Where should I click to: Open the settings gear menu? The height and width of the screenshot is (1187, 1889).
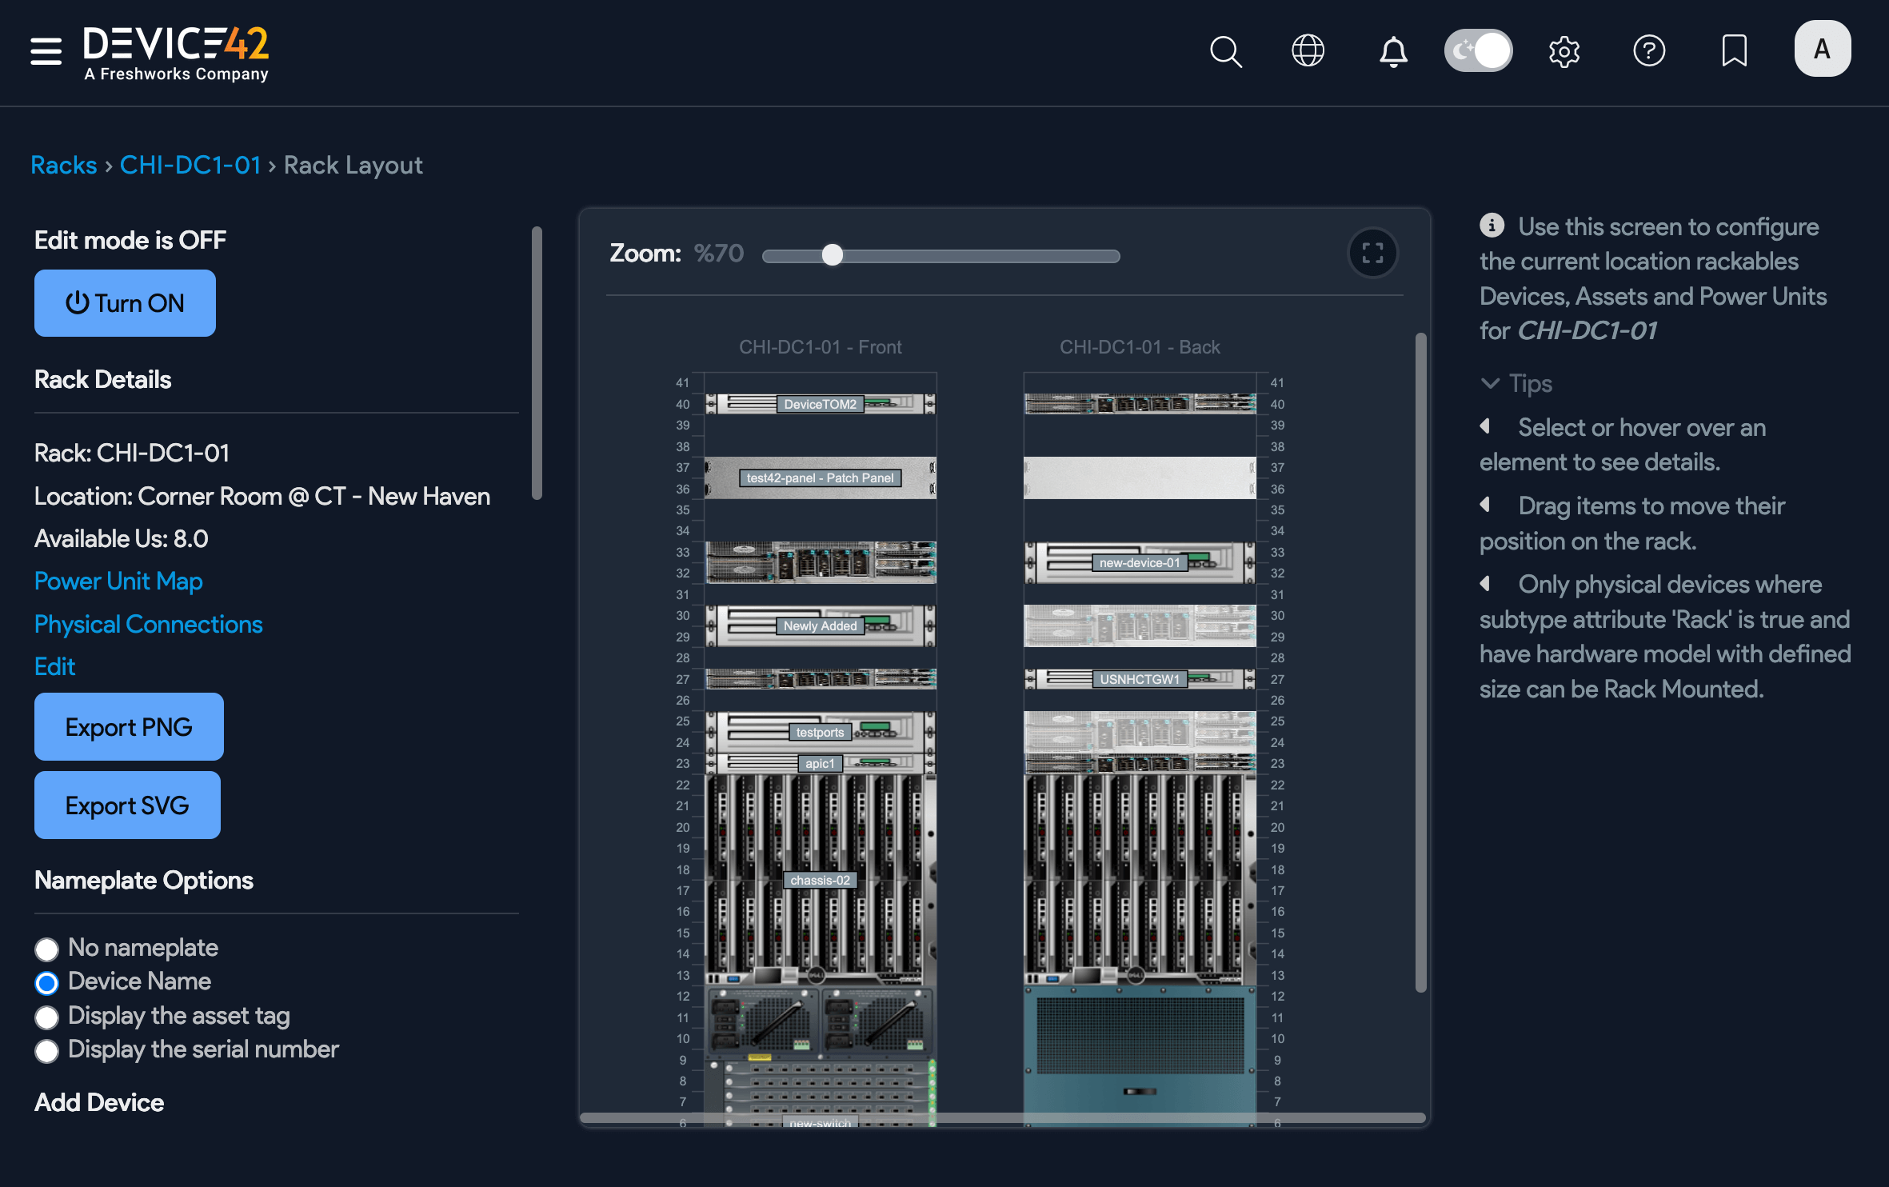tap(1565, 51)
